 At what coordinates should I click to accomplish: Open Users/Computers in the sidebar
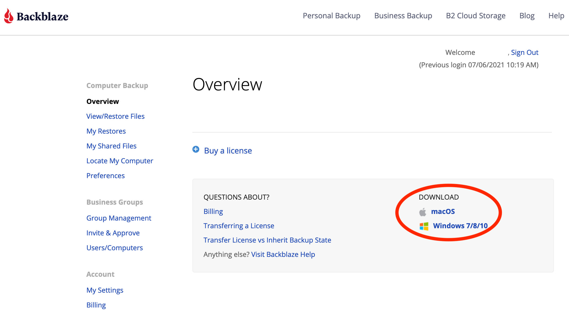pyautogui.click(x=114, y=248)
